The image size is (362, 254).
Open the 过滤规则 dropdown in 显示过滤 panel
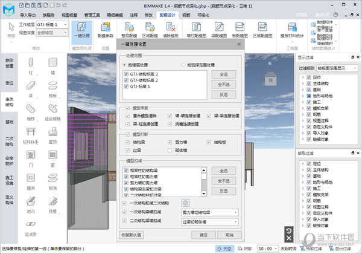pos(337,68)
